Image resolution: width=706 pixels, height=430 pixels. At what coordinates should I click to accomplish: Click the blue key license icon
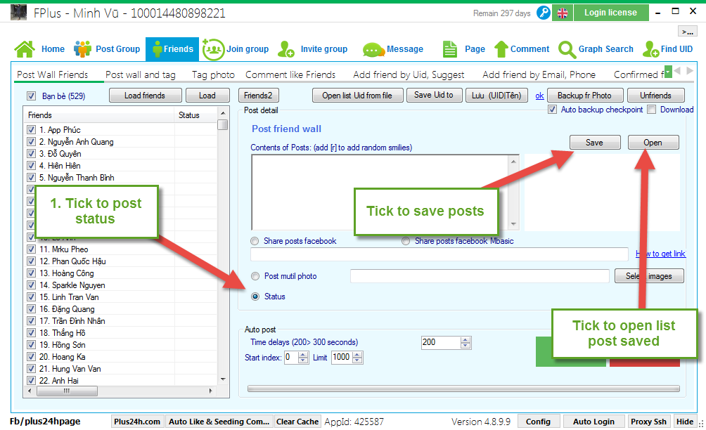click(544, 13)
